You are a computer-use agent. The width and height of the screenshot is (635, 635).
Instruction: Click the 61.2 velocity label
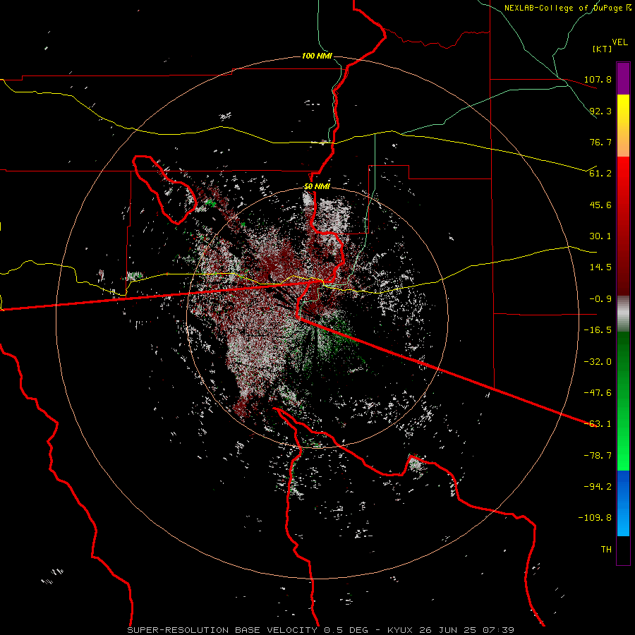[600, 174]
